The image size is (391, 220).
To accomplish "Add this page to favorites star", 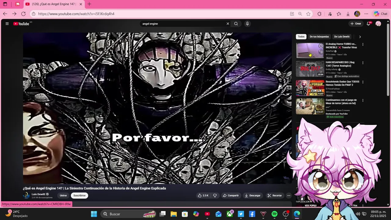I will (x=308, y=14).
